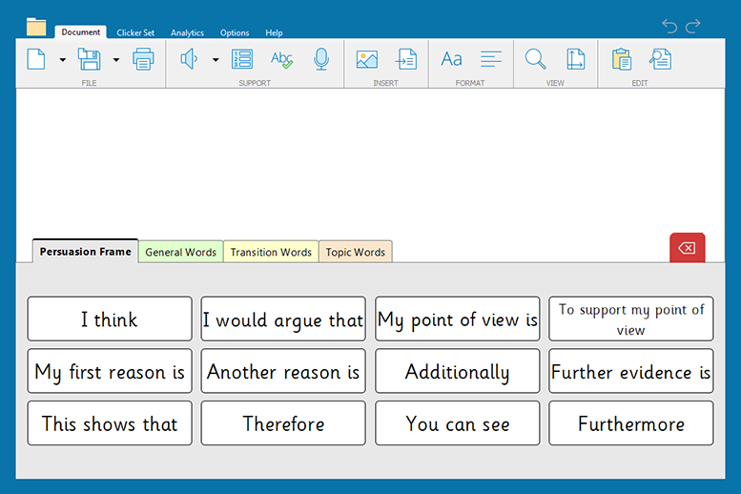Expand dropdown arrow beside speaker icon
Viewport: 741px width, 494px height.
[216, 60]
